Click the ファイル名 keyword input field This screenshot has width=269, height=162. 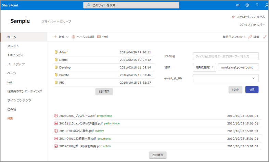click(226, 56)
